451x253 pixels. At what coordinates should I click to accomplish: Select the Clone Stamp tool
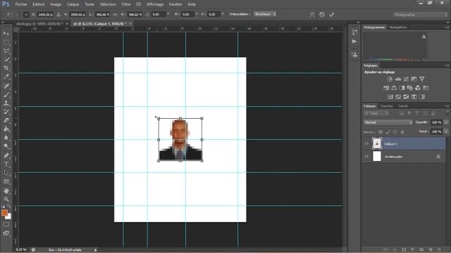6,103
